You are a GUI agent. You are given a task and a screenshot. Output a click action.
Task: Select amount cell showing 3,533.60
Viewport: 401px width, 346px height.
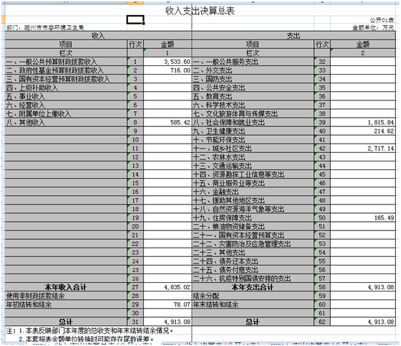coord(167,62)
